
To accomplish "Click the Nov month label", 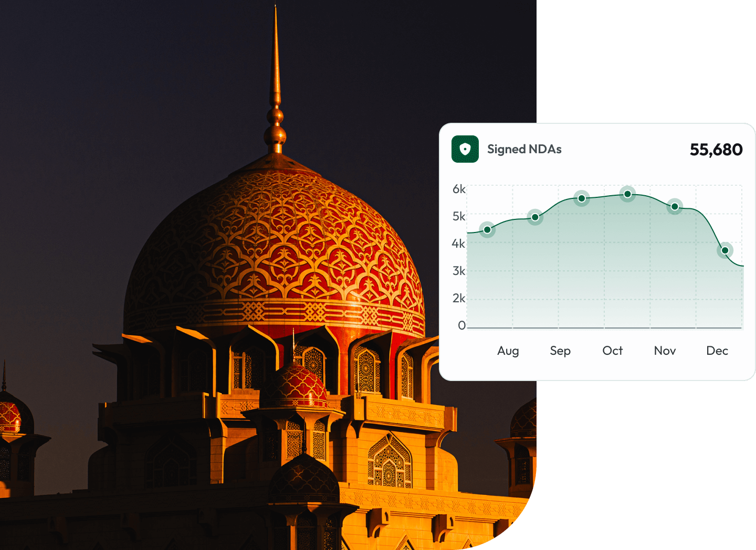I will [x=665, y=351].
